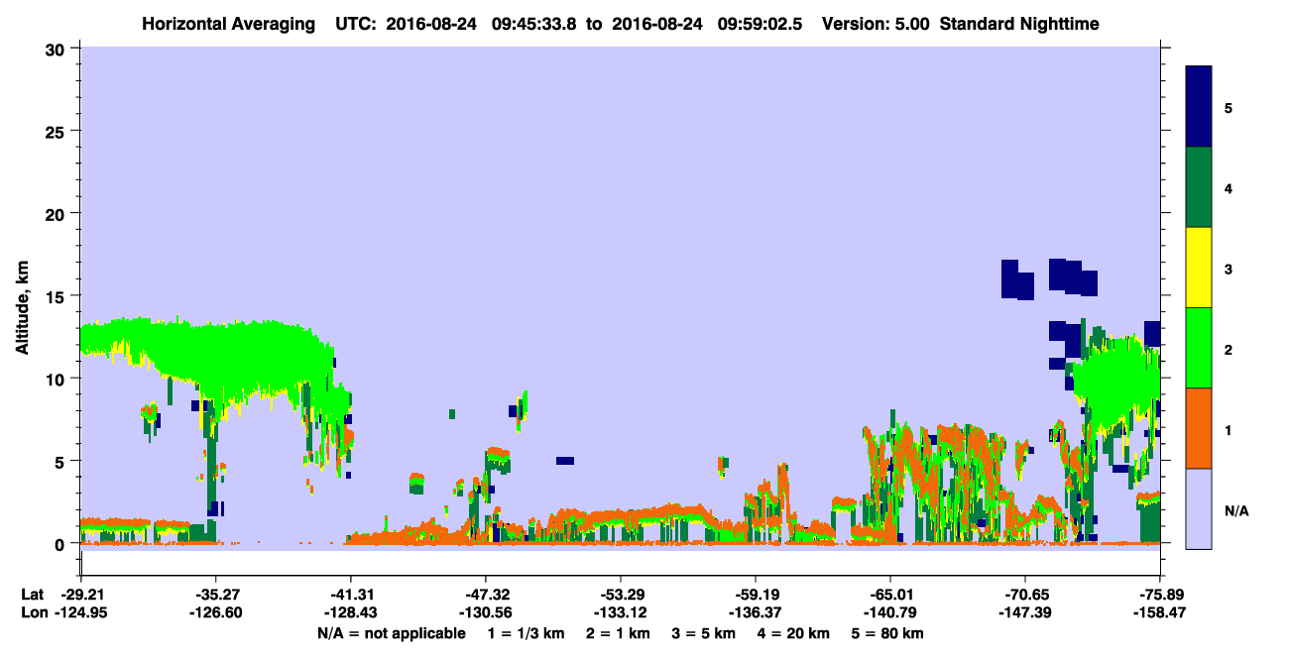
Task: Click longitude value -128.43
Action: [351, 613]
